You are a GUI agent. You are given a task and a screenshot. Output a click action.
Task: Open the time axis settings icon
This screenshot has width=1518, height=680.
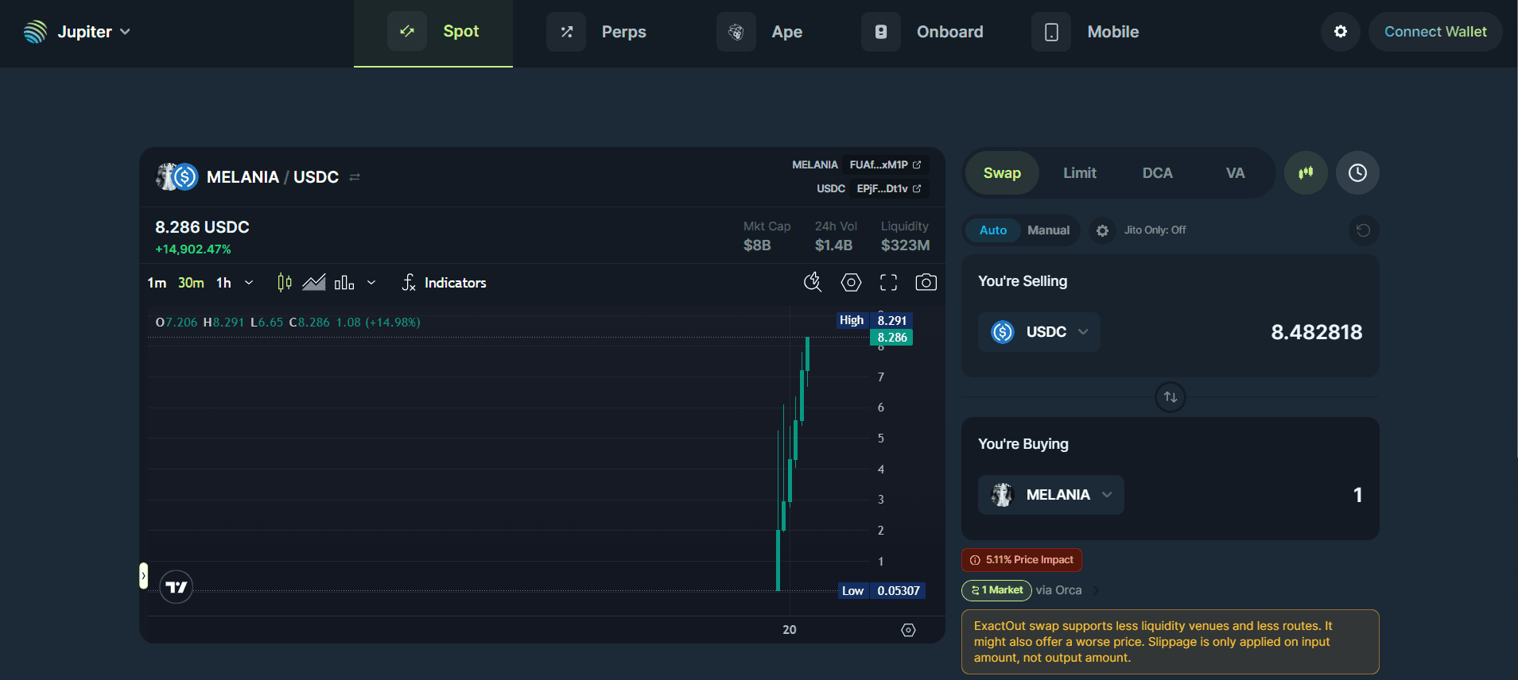point(908,630)
